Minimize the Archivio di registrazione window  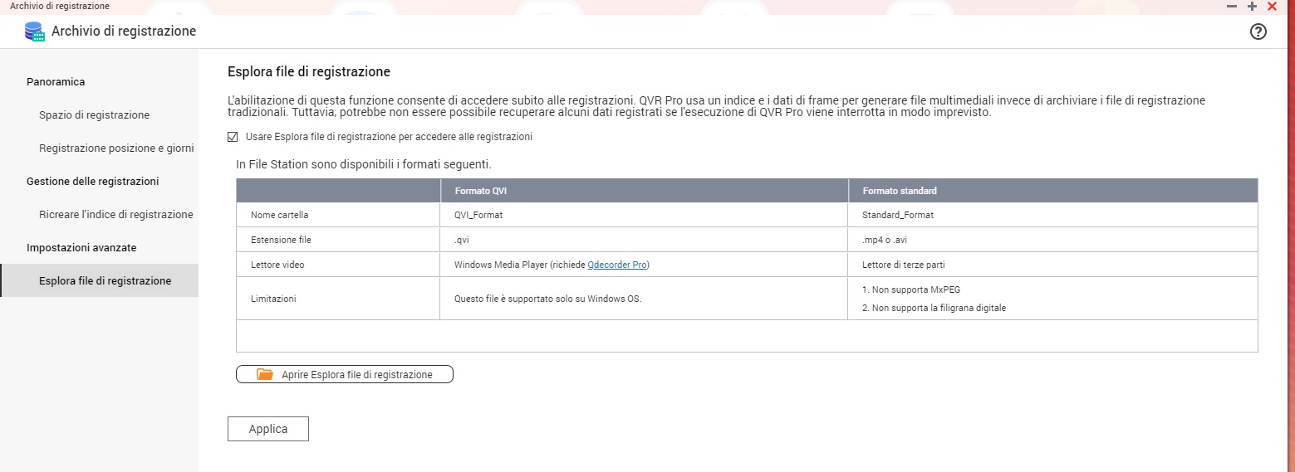point(1232,6)
